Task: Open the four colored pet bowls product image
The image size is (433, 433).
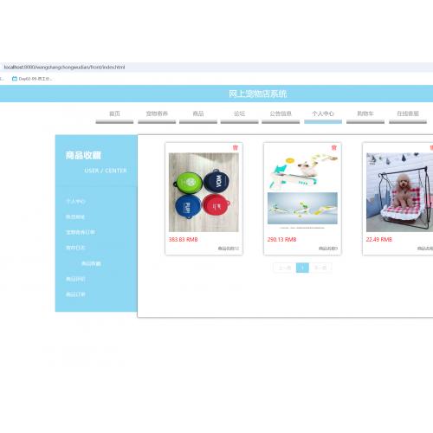Action: coord(204,192)
